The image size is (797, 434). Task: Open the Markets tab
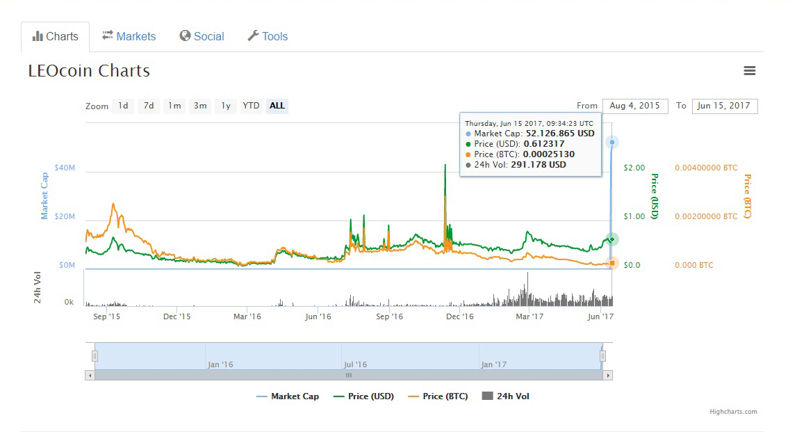coord(129,37)
